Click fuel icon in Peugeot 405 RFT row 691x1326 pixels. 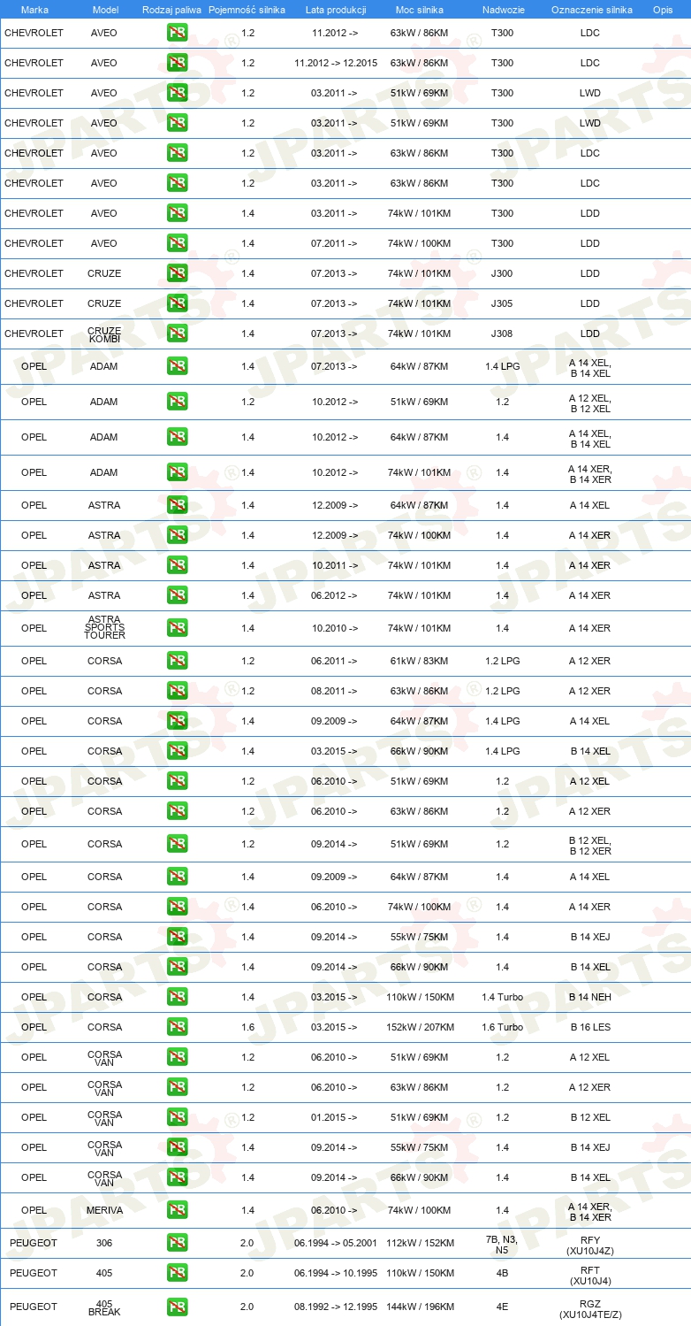(x=177, y=1273)
